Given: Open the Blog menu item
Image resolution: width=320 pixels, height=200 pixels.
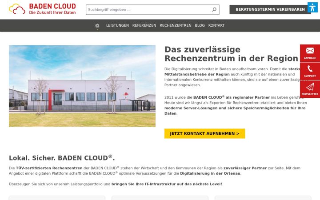Looking at the screenshot, I should (200, 25).
